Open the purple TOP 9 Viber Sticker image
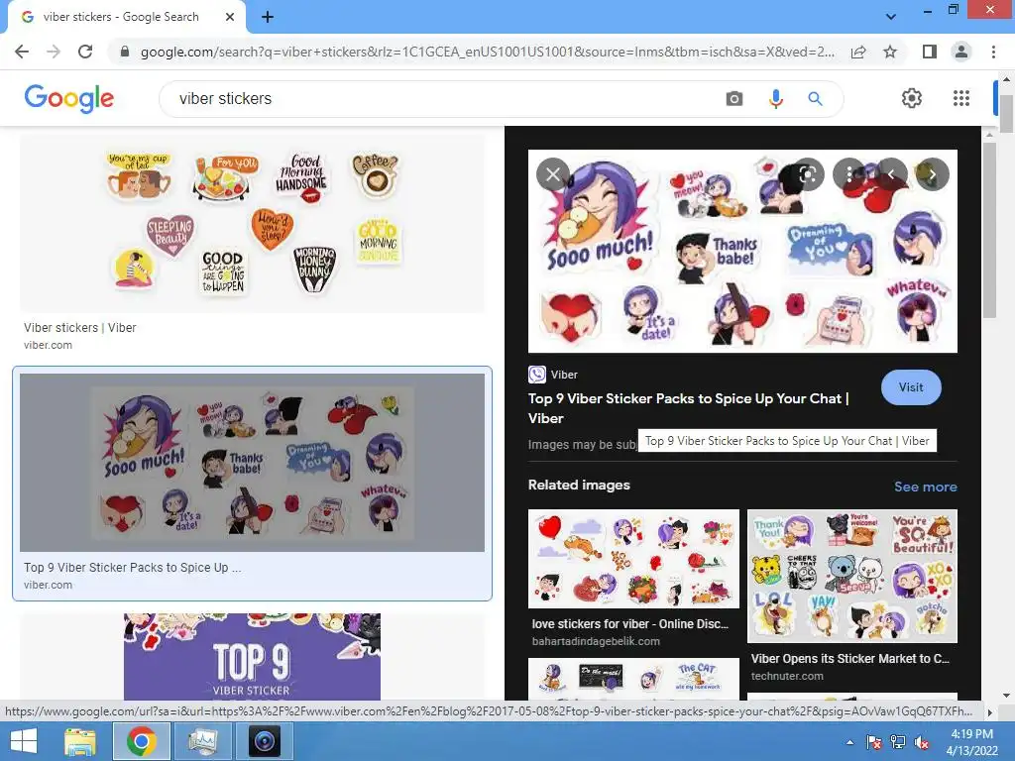 point(253,657)
